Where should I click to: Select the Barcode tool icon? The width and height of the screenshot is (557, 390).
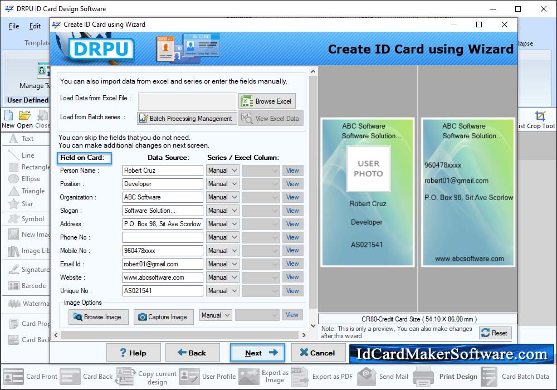[13, 286]
